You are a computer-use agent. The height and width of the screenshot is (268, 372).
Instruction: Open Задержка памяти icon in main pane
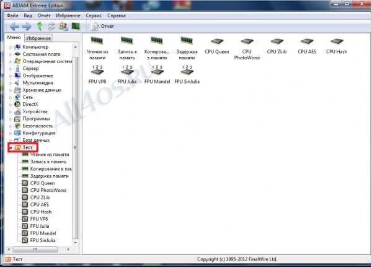point(187,48)
